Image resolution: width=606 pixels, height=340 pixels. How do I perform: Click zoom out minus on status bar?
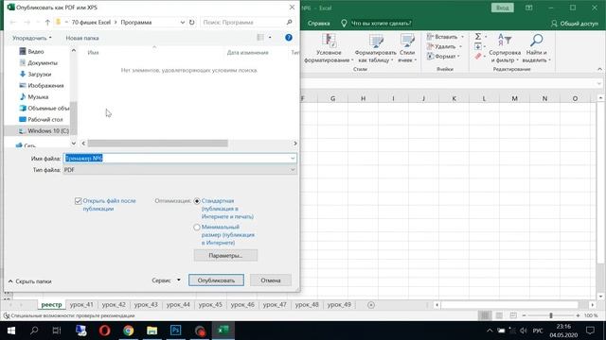tap(524, 315)
